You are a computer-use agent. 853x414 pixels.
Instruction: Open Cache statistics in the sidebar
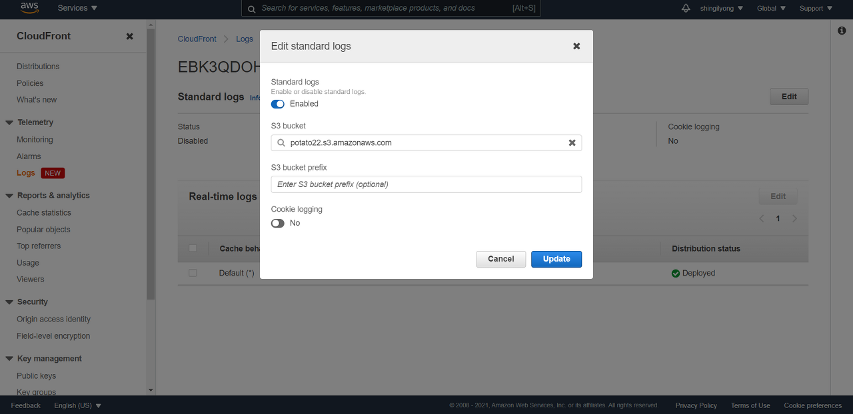click(x=44, y=213)
